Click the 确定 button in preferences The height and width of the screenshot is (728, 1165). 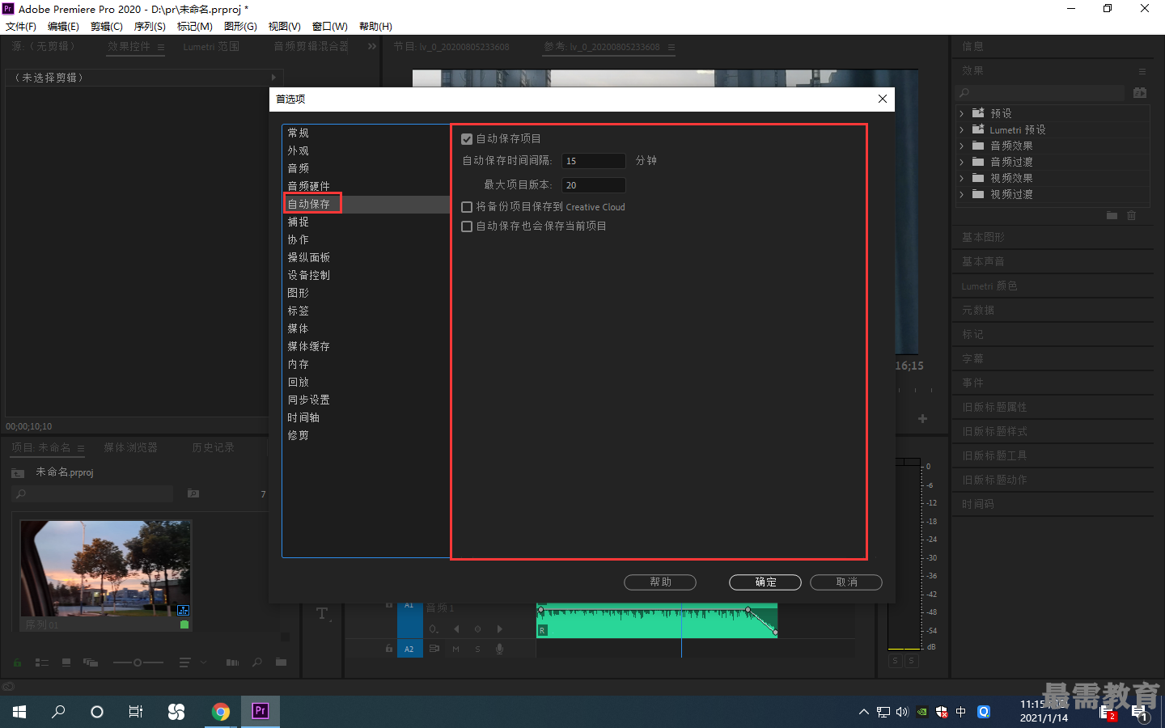(765, 582)
